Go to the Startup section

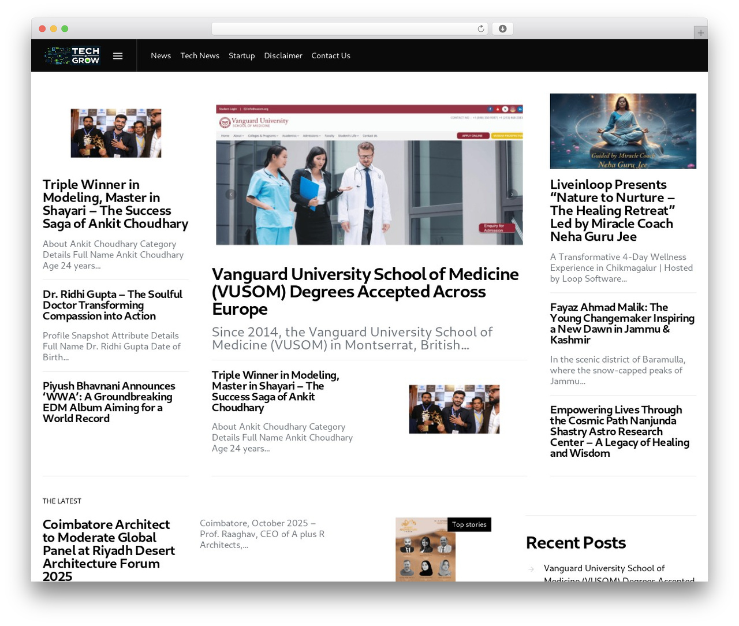241,55
